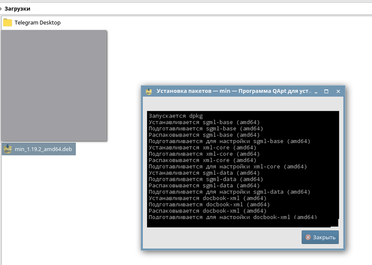The width and height of the screenshot is (372, 265).
Task: Click the Telegram Desktop folder name
Action: 38,22
